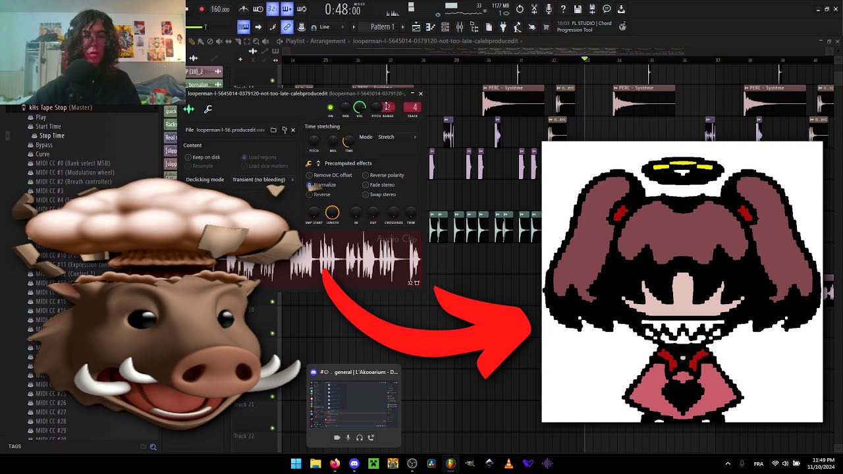Click the FRA keyboard language indicator
This screenshot has height=474, width=843.
coord(758,463)
